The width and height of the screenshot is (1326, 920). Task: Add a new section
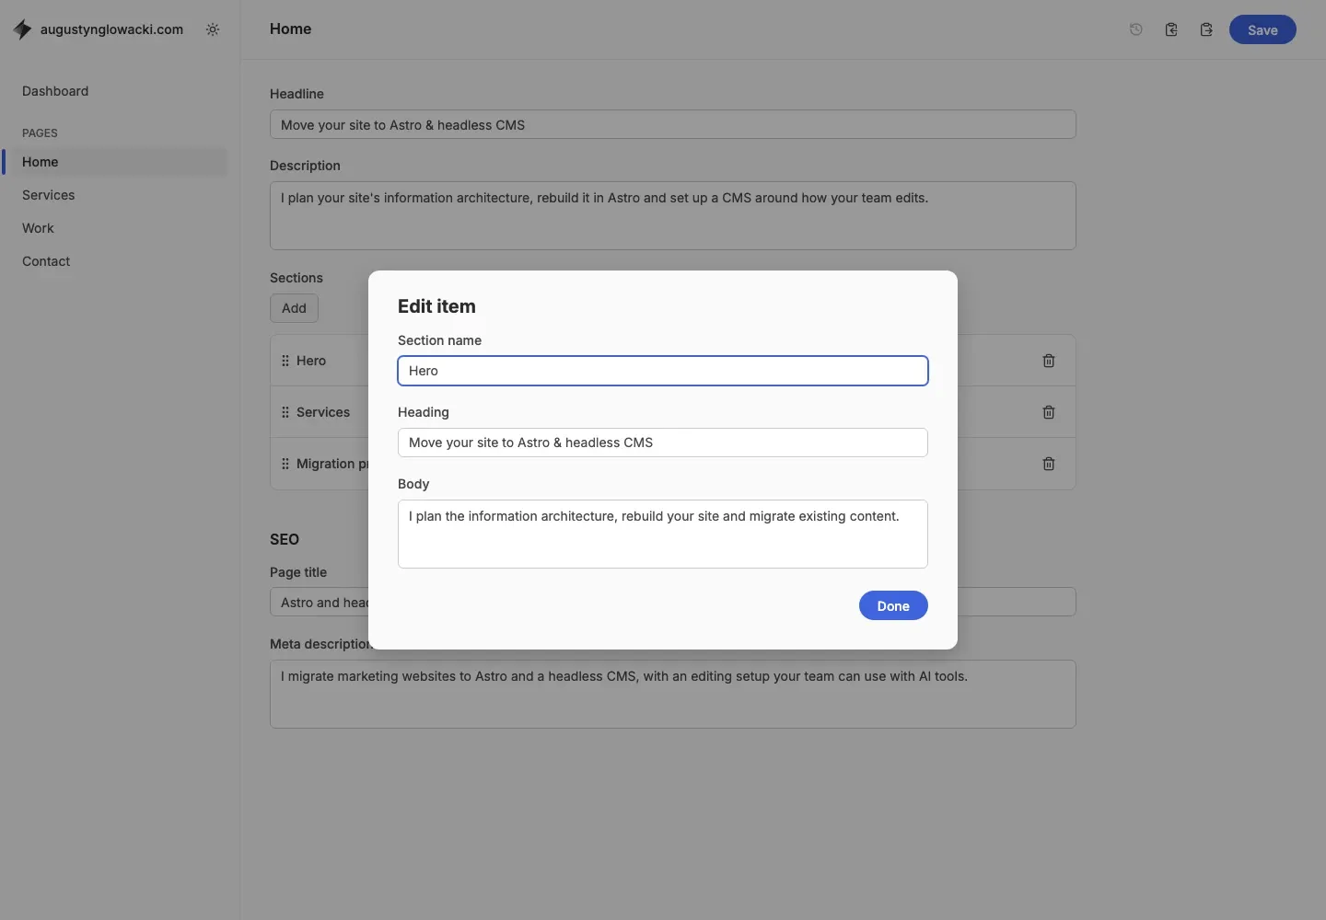coord(294,308)
